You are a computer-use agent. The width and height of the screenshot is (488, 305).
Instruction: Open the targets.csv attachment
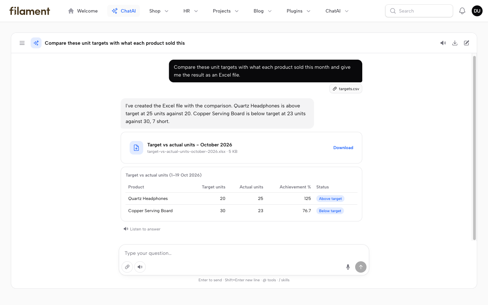click(346, 89)
